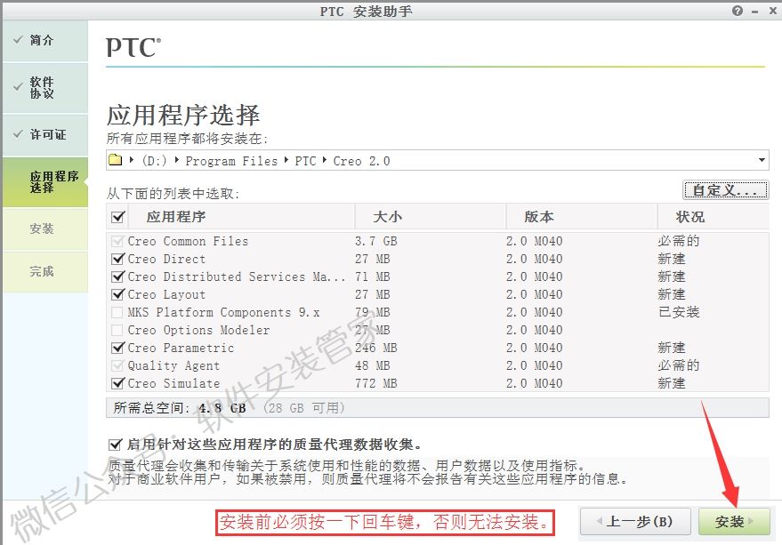
Task: Click the help question mark icon
Action: click(738, 11)
